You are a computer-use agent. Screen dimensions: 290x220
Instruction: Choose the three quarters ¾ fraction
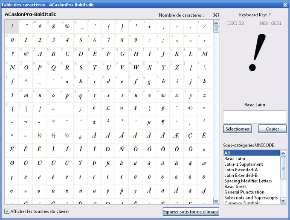(x=67, y=136)
